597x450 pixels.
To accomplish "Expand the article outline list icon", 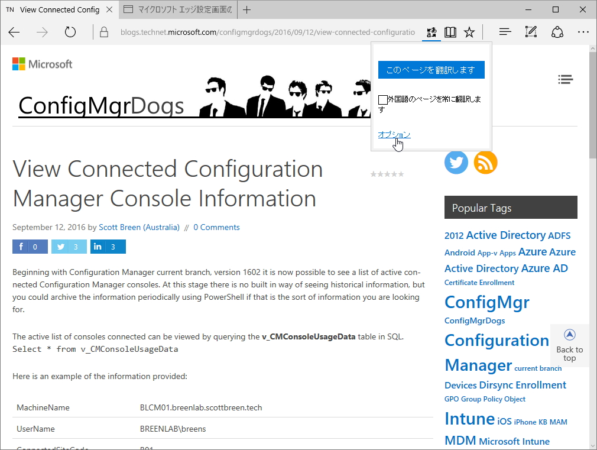I will point(566,79).
